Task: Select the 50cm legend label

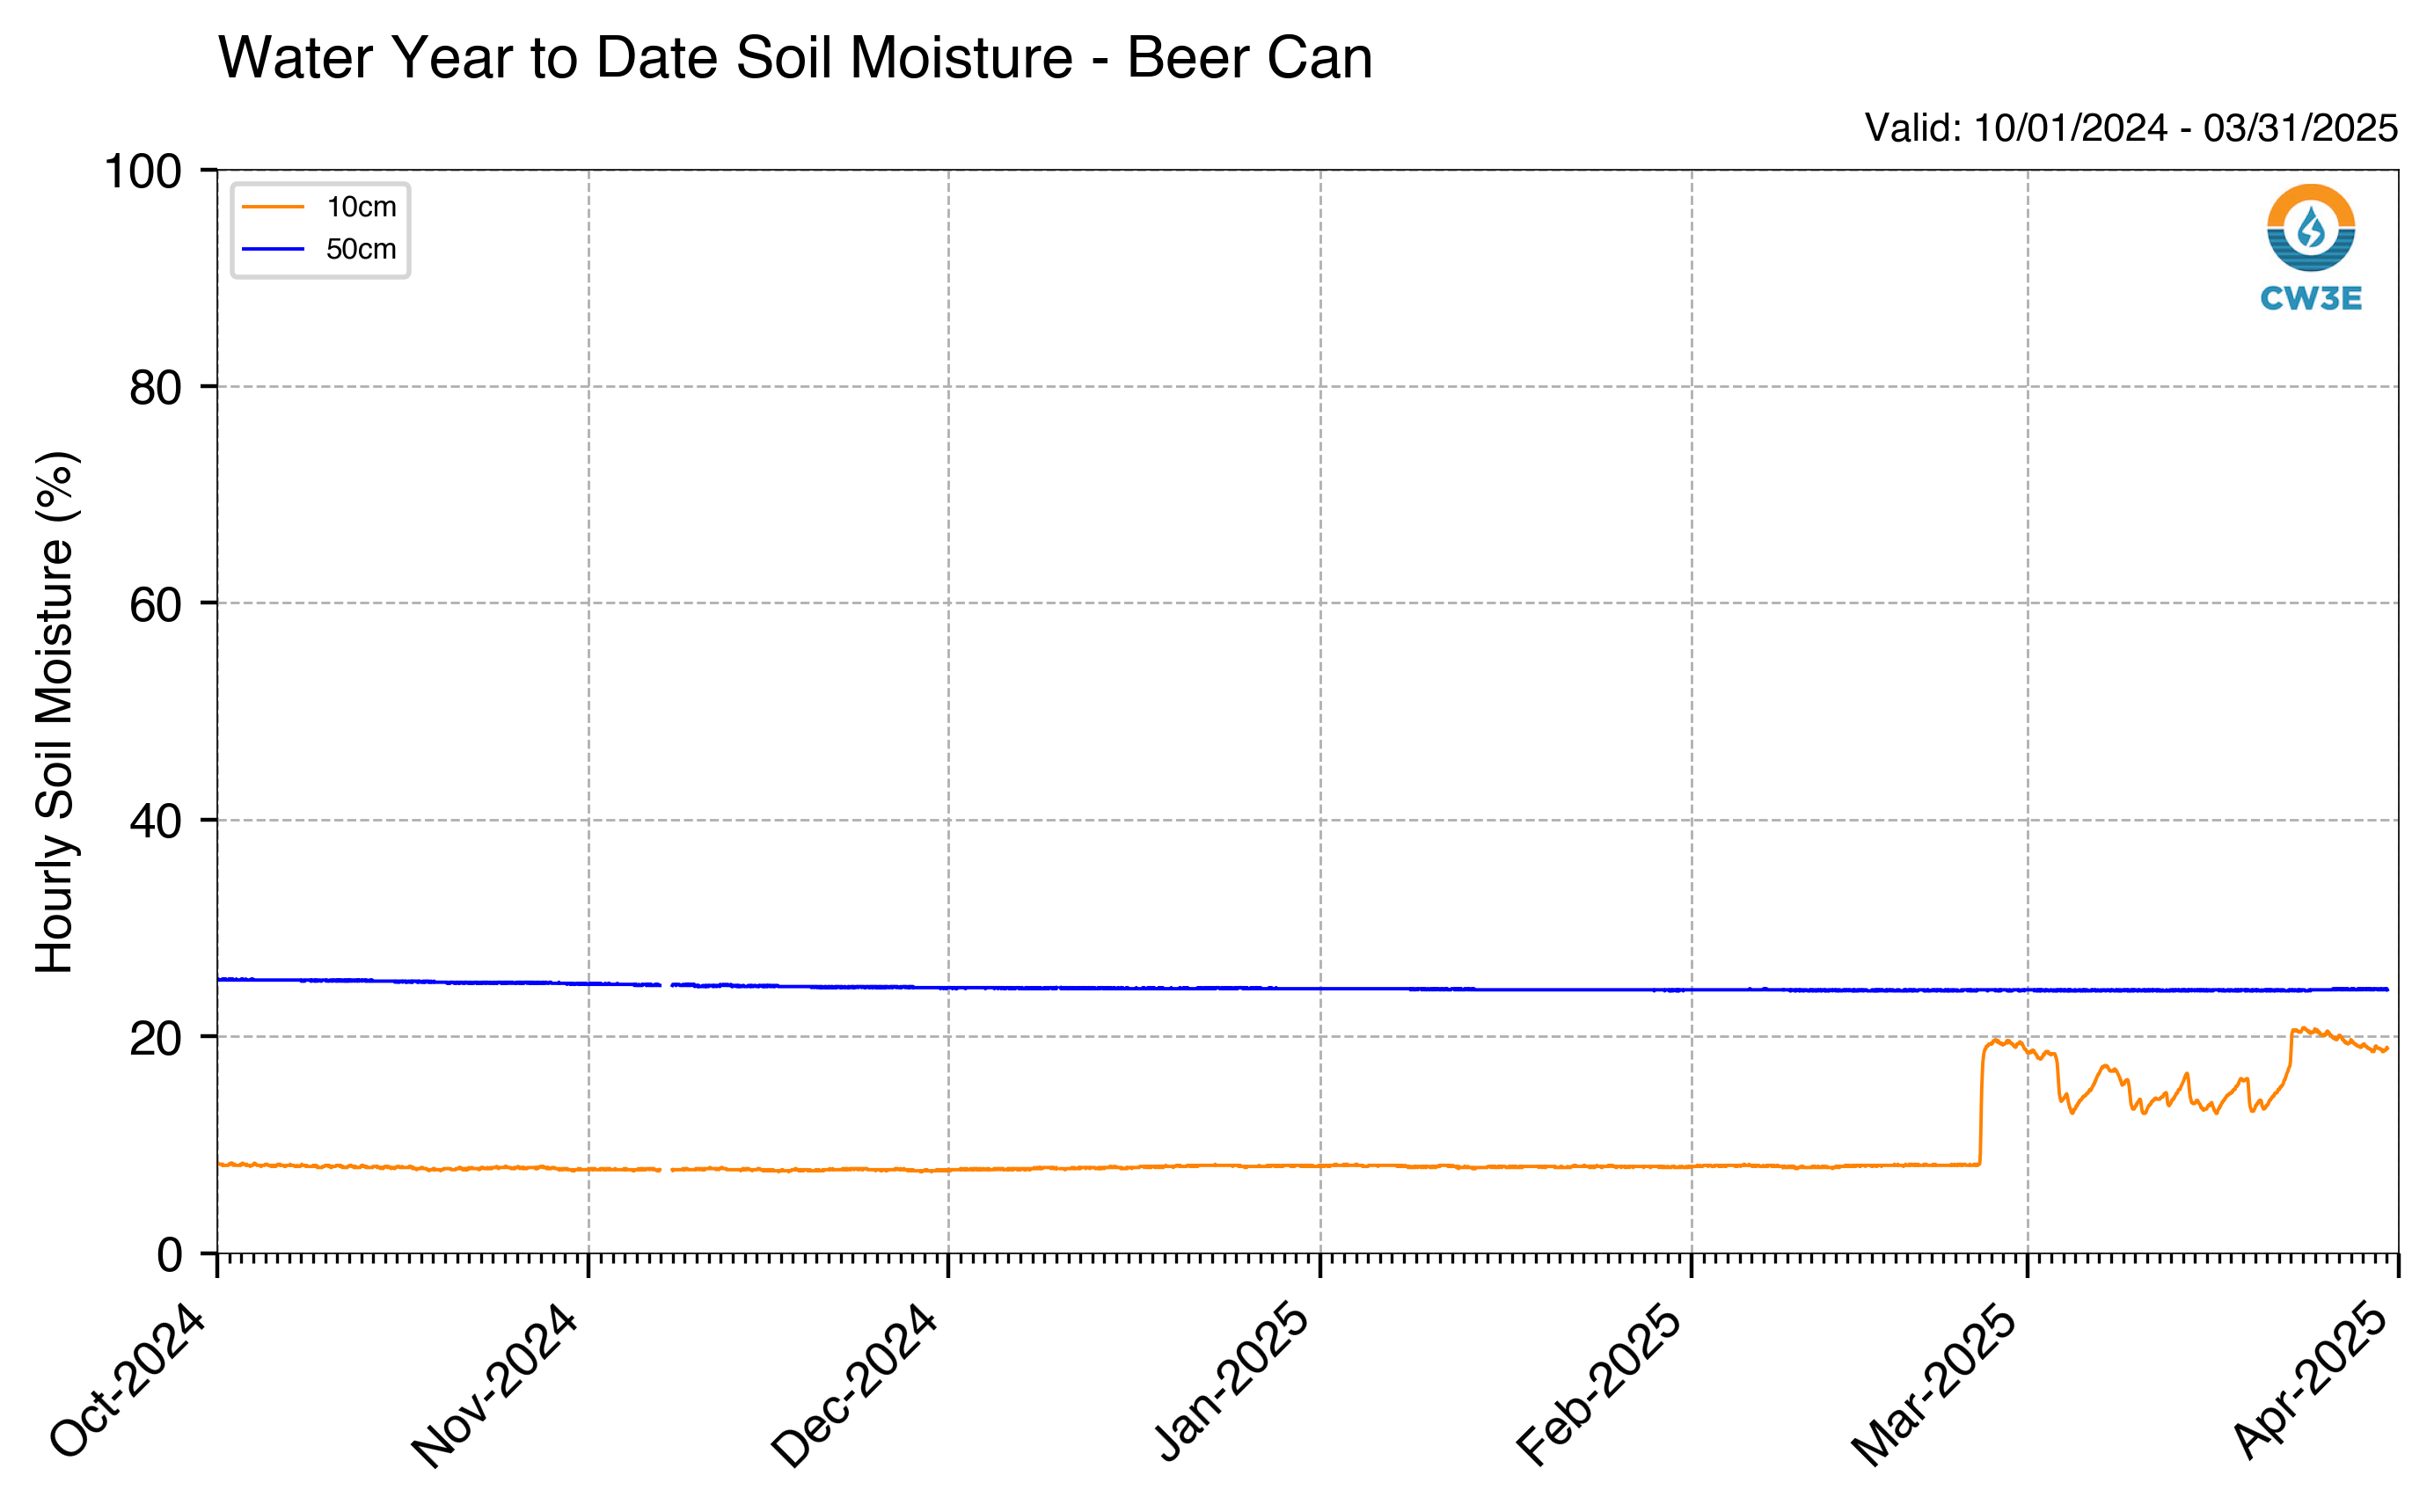Action: pyautogui.click(x=361, y=249)
